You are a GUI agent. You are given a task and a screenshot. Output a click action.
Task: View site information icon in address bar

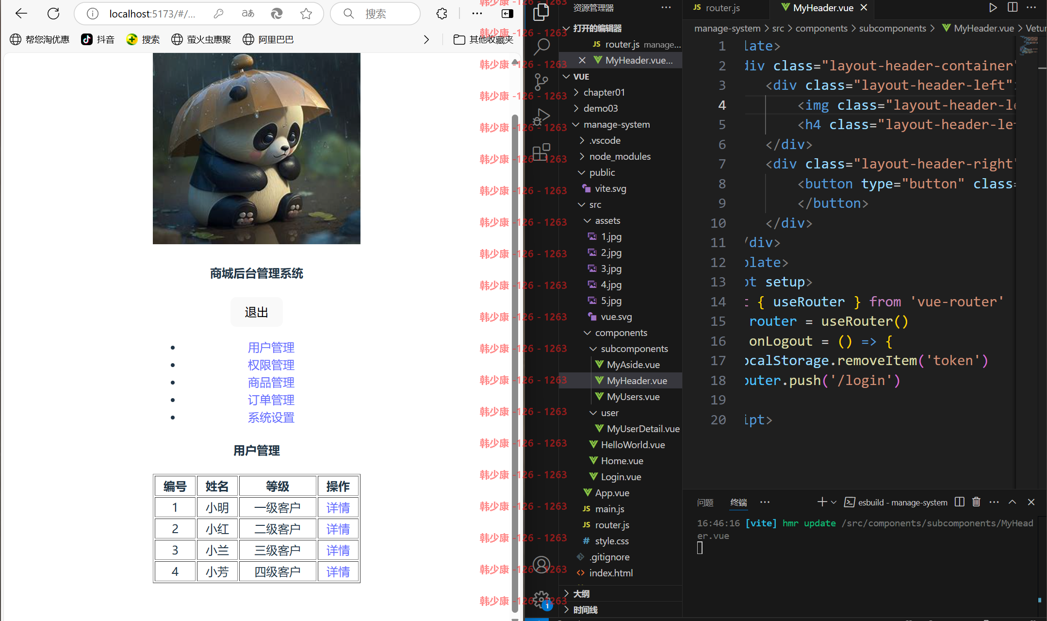(92, 14)
